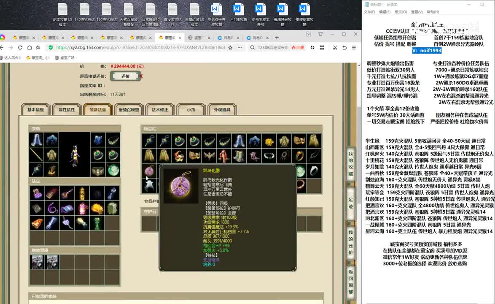Click the white pearl necklace inventory item
The image size is (495, 304).
tap(269, 155)
